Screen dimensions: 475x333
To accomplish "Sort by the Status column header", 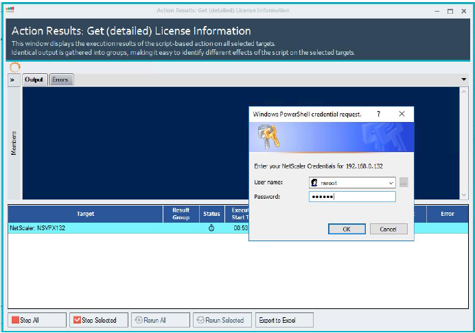I will (211, 214).
